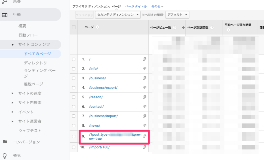Check the box for /contact/ row
264x160 pixels.
74,107
